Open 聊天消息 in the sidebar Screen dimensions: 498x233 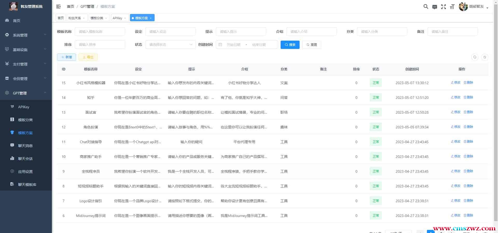(x=25, y=145)
